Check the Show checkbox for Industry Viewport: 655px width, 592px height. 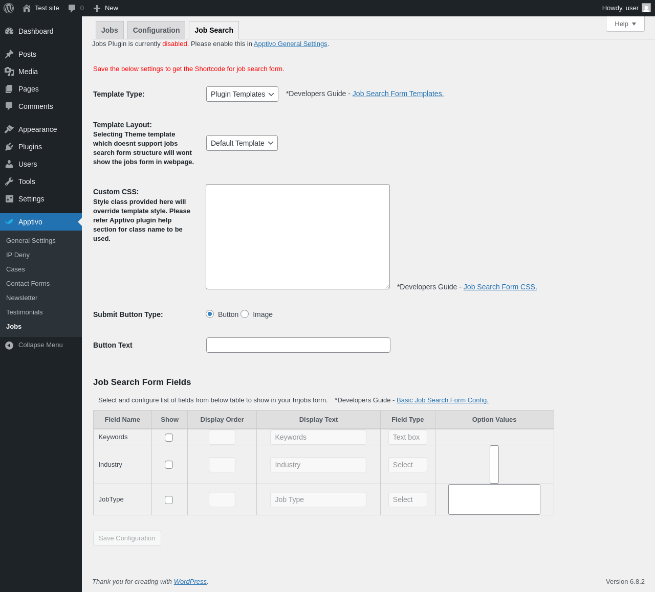(x=169, y=465)
